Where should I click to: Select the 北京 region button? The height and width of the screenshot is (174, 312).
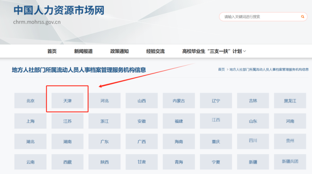(x=31, y=100)
